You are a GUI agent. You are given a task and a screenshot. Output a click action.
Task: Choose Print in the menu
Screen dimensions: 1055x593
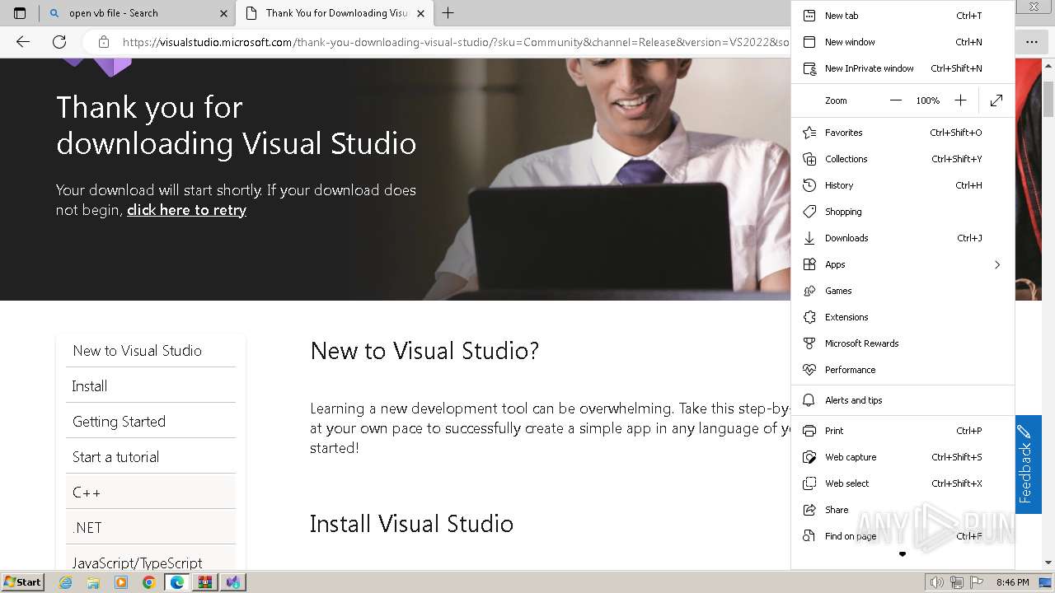[903, 431]
